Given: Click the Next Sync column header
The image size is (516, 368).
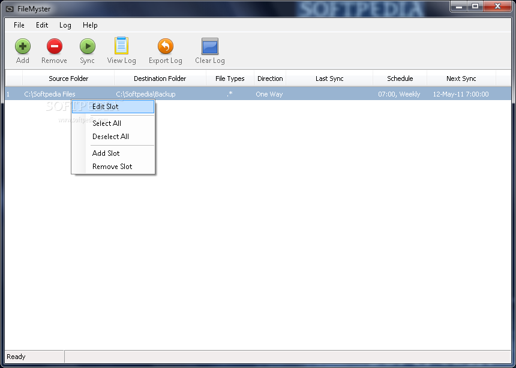Looking at the screenshot, I should pyautogui.click(x=461, y=79).
